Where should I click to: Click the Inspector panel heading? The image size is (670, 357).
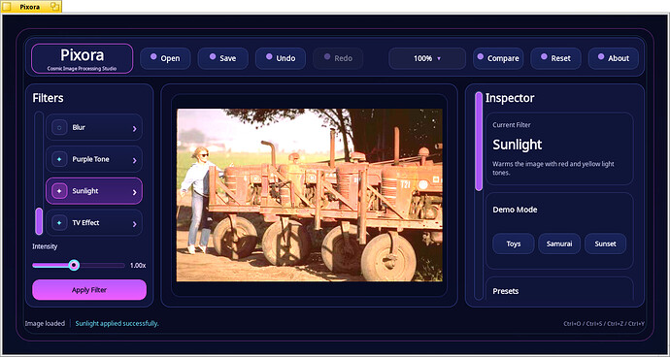(510, 98)
